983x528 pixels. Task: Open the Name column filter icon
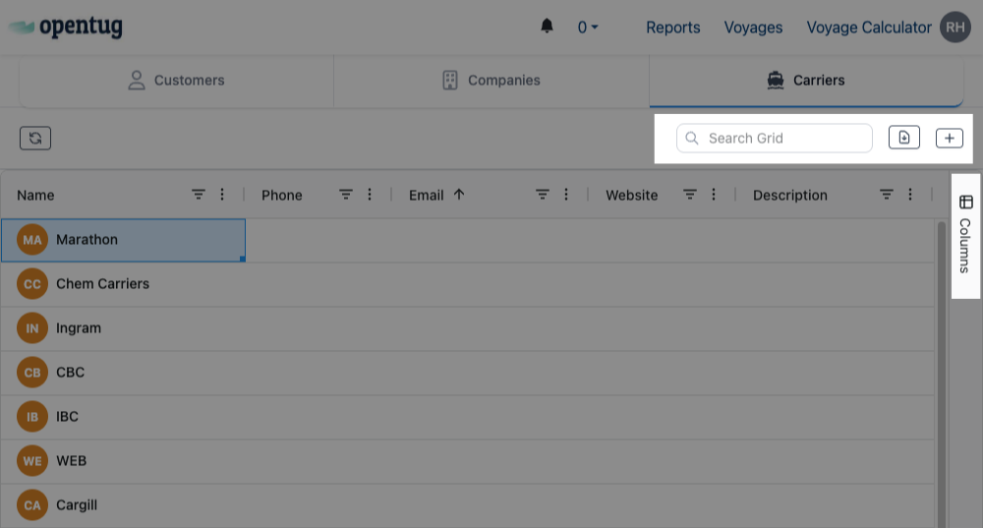coord(199,195)
